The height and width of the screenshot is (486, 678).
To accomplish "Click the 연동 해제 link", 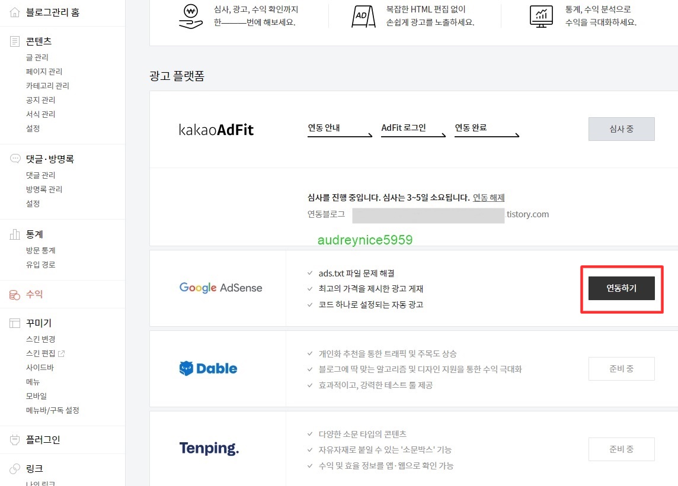I will tap(488, 198).
